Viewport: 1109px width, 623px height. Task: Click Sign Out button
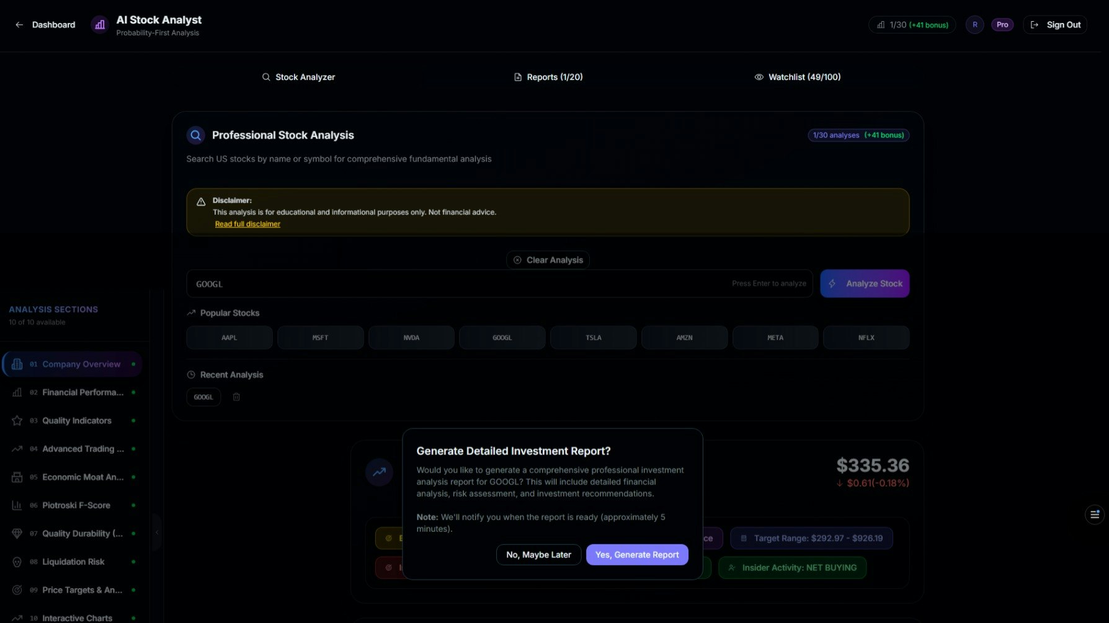pyautogui.click(x=1055, y=25)
